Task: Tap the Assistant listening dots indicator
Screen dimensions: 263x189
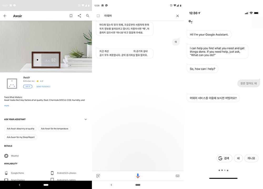Action: click(x=223, y=170)
